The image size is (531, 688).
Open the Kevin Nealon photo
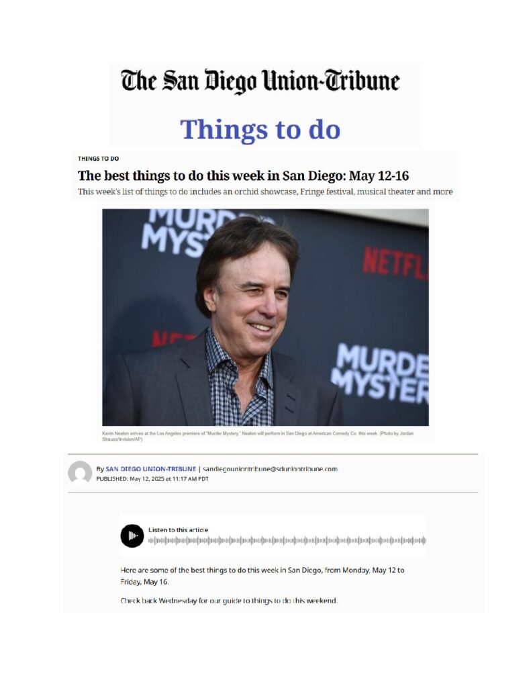click(265, 317)
